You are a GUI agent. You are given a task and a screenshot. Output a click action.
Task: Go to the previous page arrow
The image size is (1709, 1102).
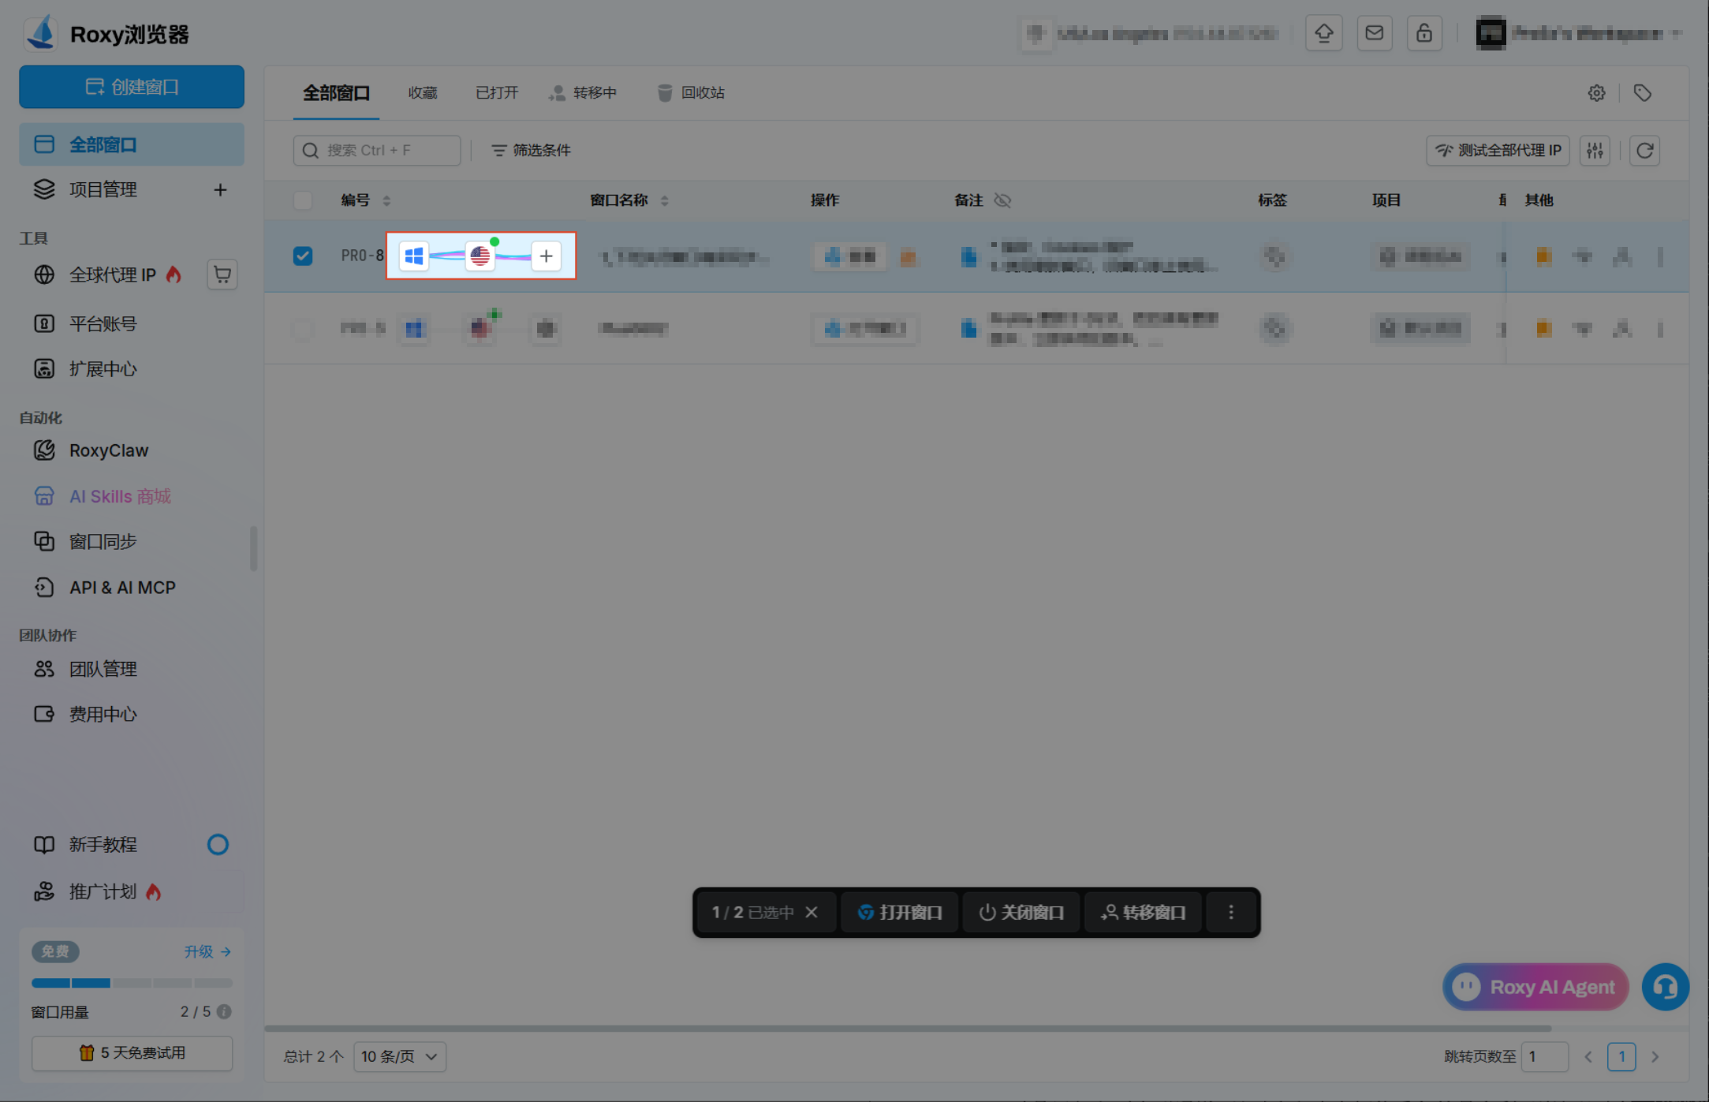1588,1056
